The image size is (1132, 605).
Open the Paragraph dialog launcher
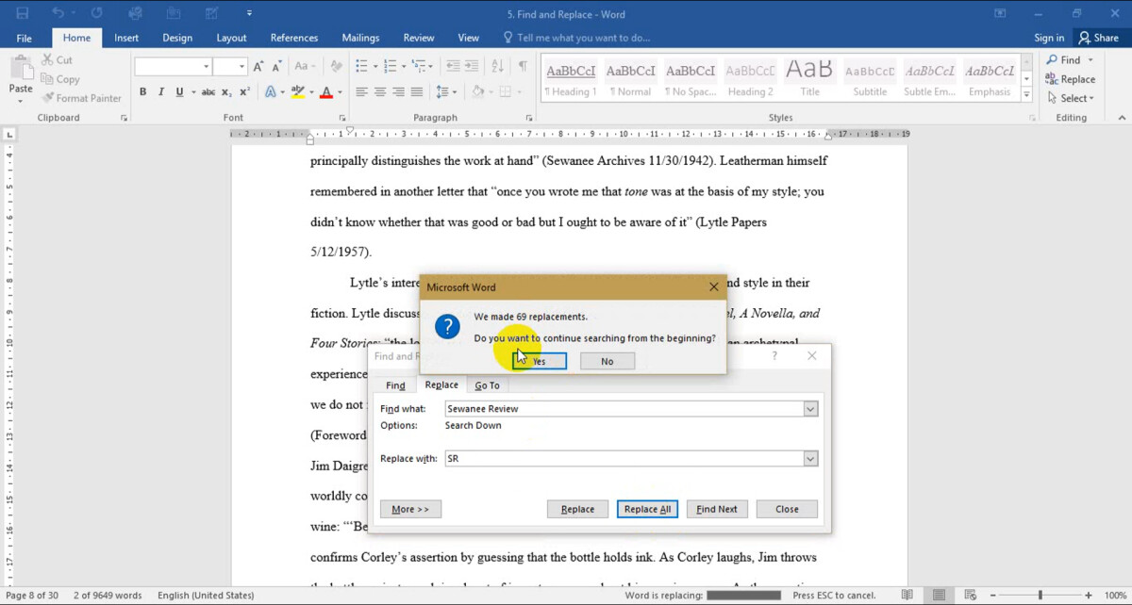pos(528,118)
